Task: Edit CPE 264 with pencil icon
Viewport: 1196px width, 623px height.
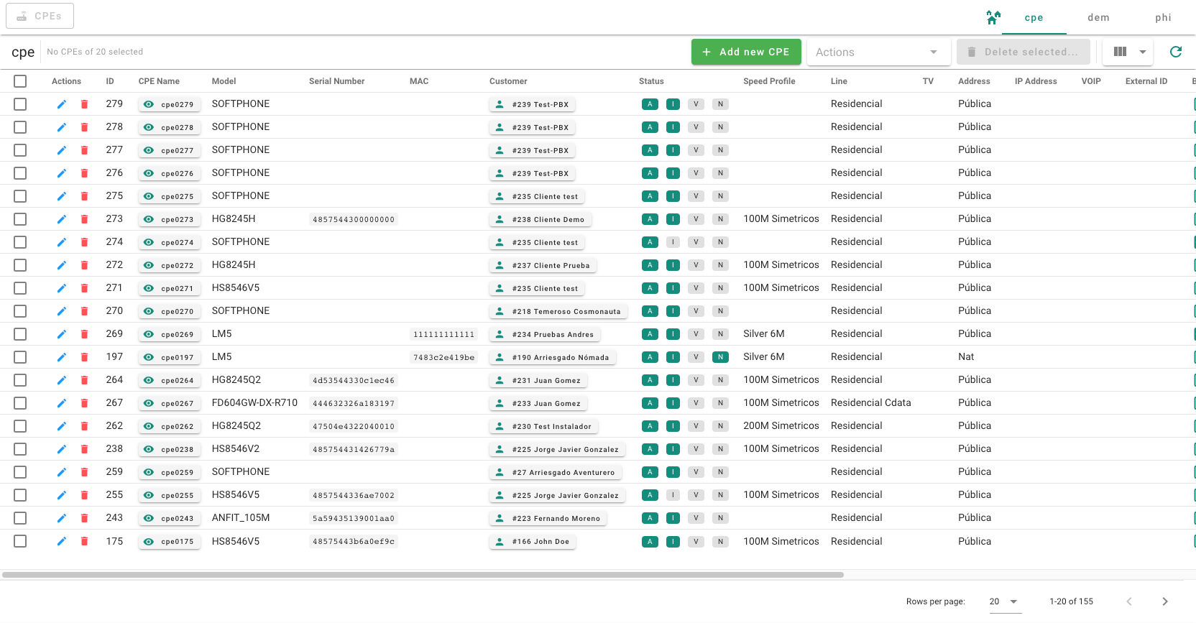Action: pyautogui.click(x=62, y=380)
